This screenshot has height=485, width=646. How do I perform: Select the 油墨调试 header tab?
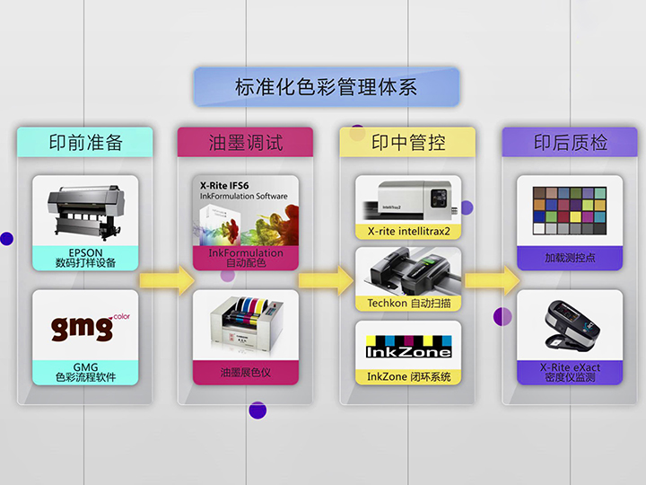[x=246, y=142]
